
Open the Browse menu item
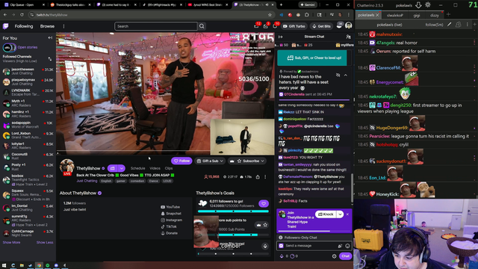(x=47, y=26)
